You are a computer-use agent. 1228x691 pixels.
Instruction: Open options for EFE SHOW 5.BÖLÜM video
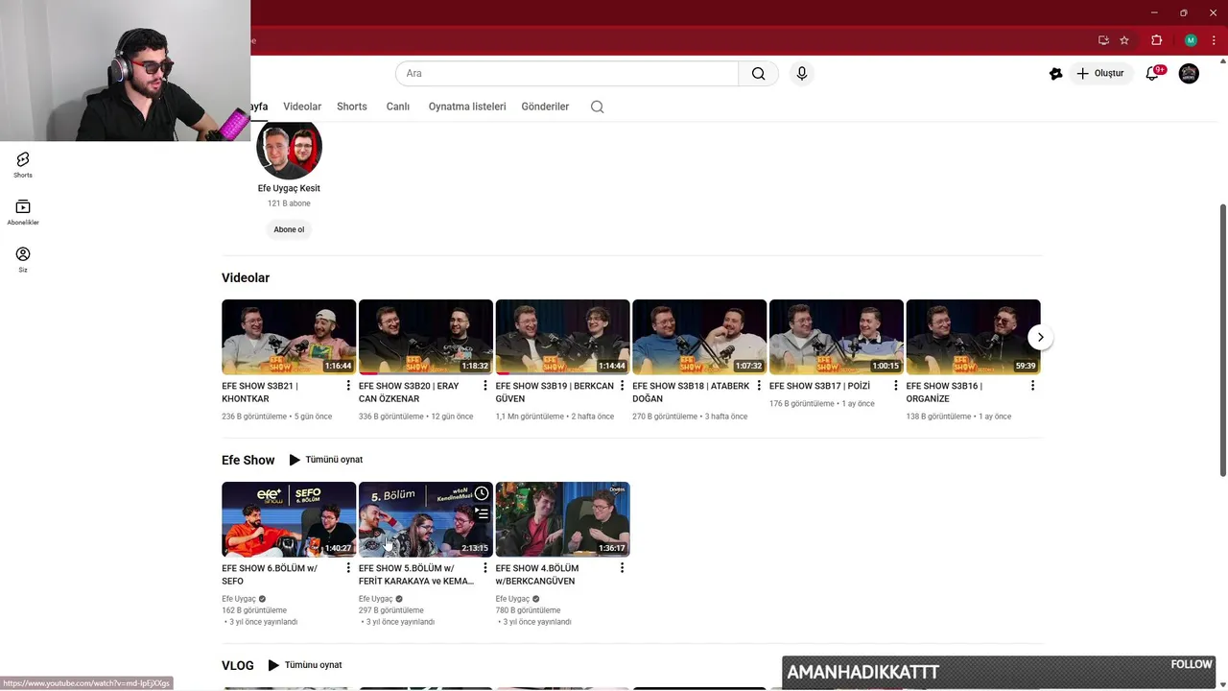[485, 568]
